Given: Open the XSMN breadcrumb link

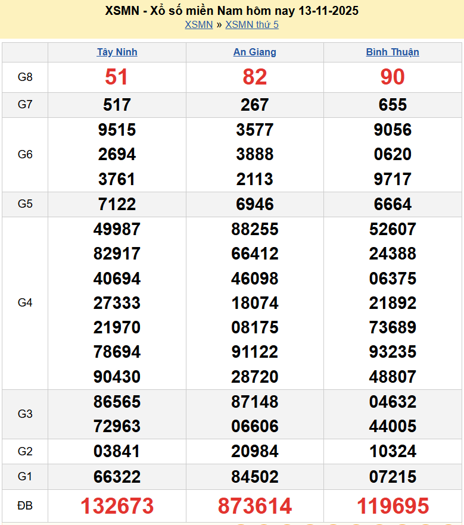Looking at the screenshot, I should 198,24.
